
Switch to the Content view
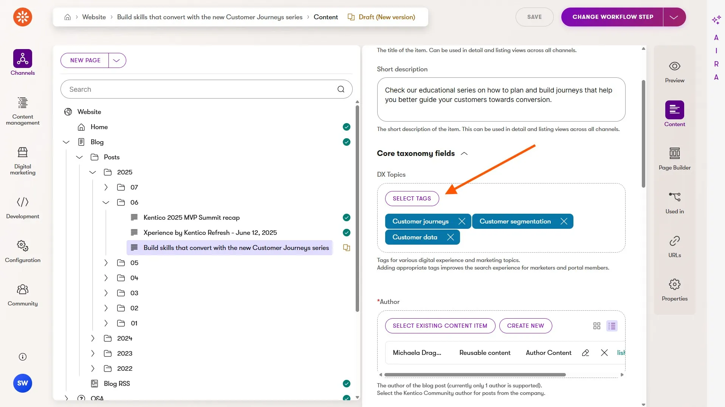(x=675, y=114)
